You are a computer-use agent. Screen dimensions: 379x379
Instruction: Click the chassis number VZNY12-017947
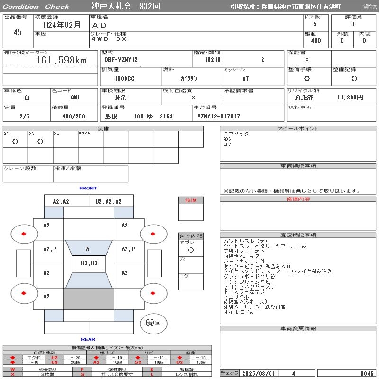click(218, 117)
